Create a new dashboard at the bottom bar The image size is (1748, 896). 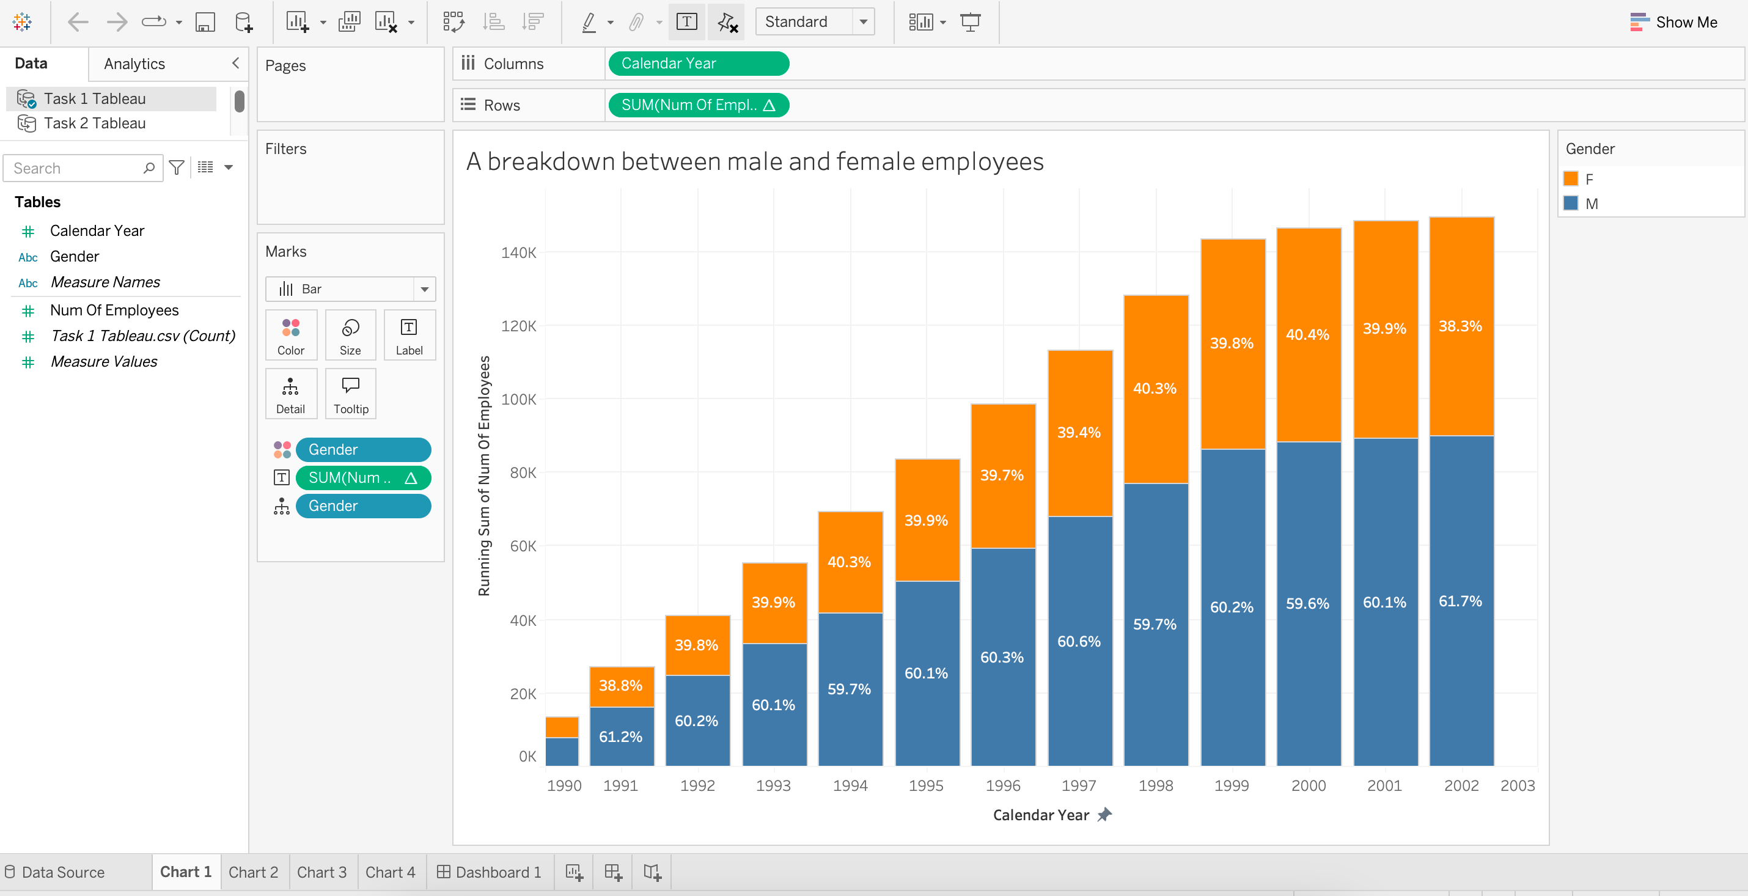coord(614,872)
